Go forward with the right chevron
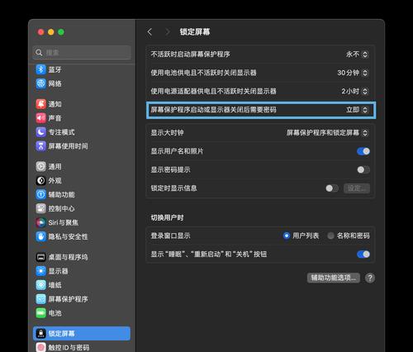 coord(168,32)
